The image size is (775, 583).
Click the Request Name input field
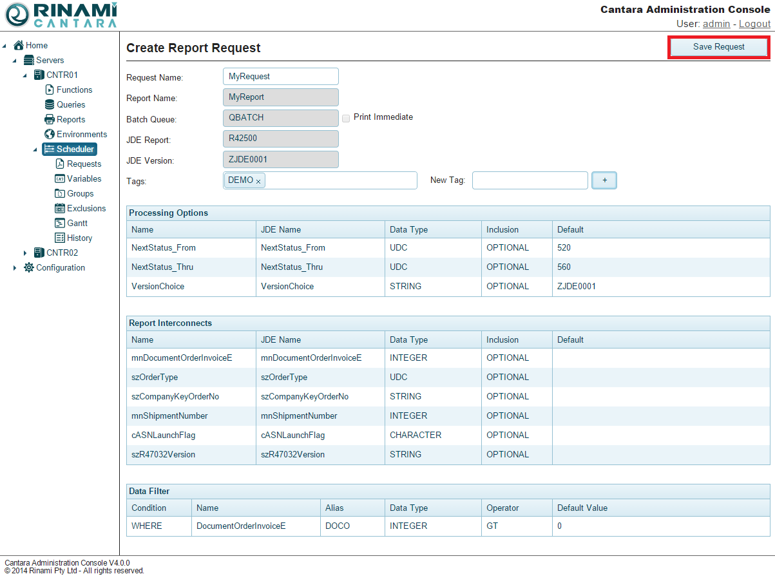tap(280, 76)
